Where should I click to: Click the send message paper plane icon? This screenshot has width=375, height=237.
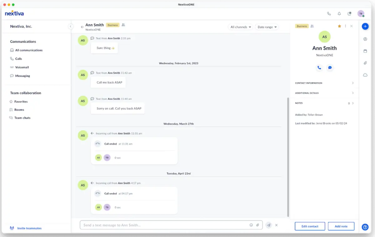coord(269,225)
